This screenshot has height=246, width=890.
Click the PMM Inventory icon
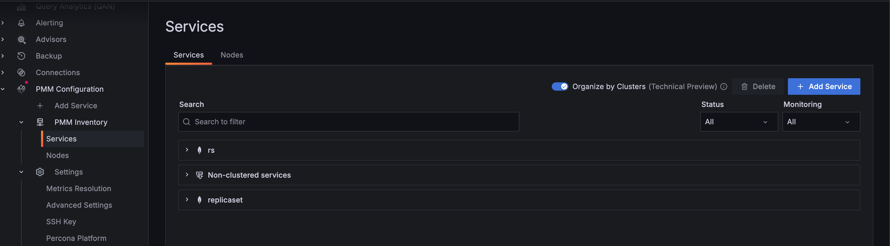[40, 122]
